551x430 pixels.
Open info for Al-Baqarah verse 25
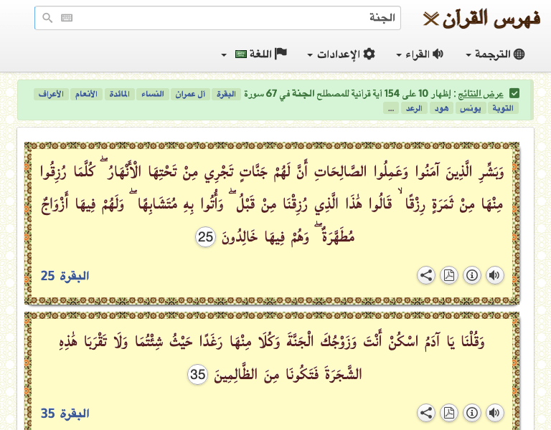click(x=471, y=275)
